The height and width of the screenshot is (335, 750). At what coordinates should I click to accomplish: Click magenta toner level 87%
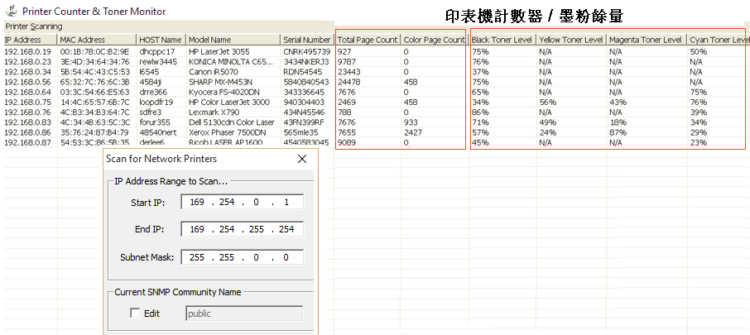[x=618, y=132]
